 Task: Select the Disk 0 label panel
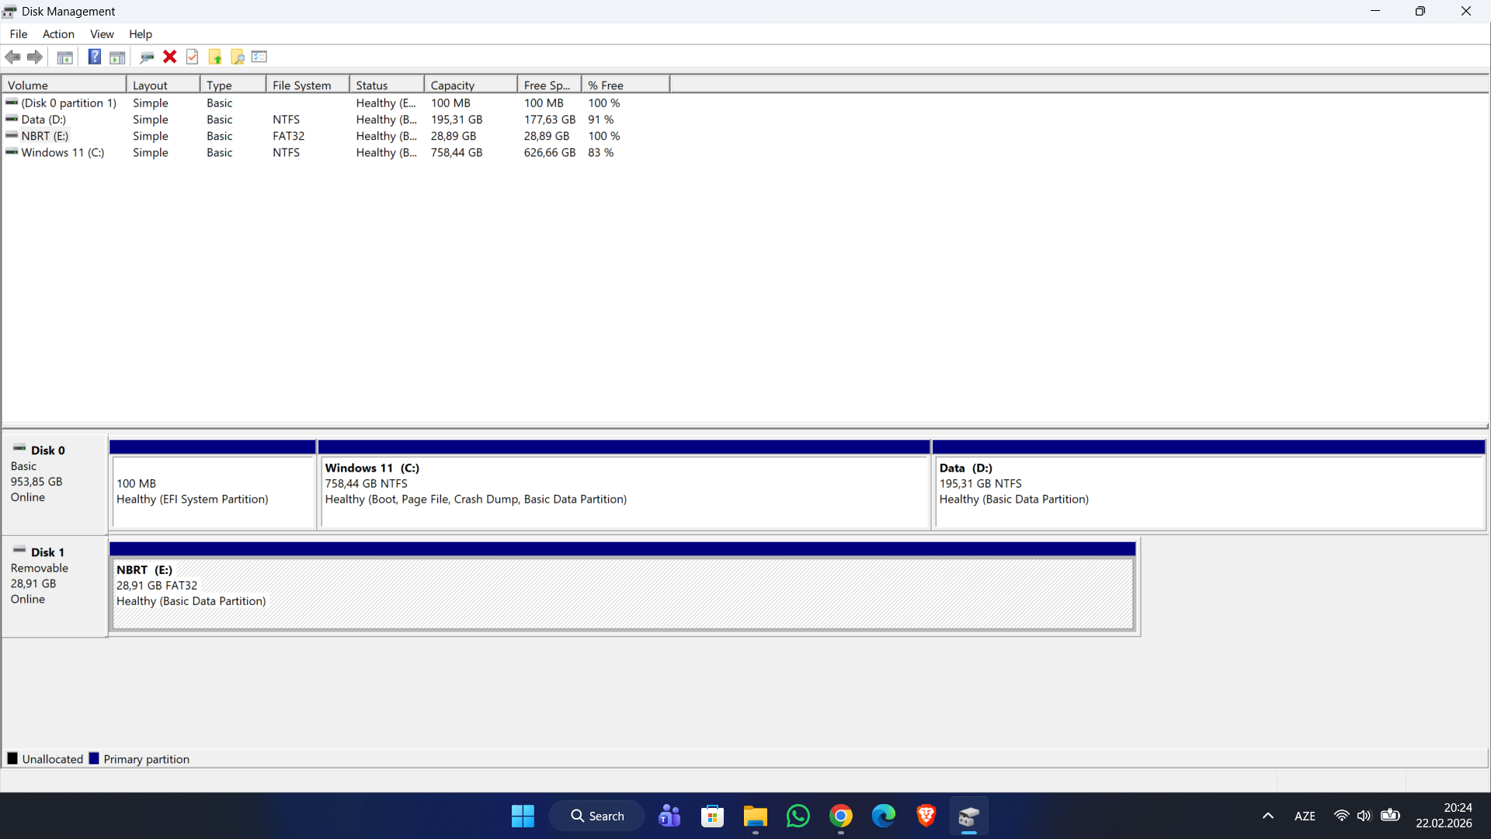pyautogui.click(x=54, y=484)
